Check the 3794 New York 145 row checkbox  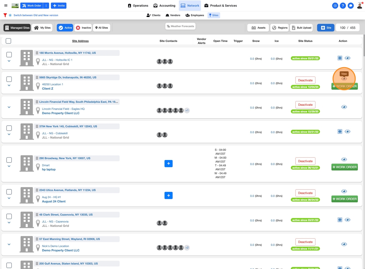coord(9,128)
